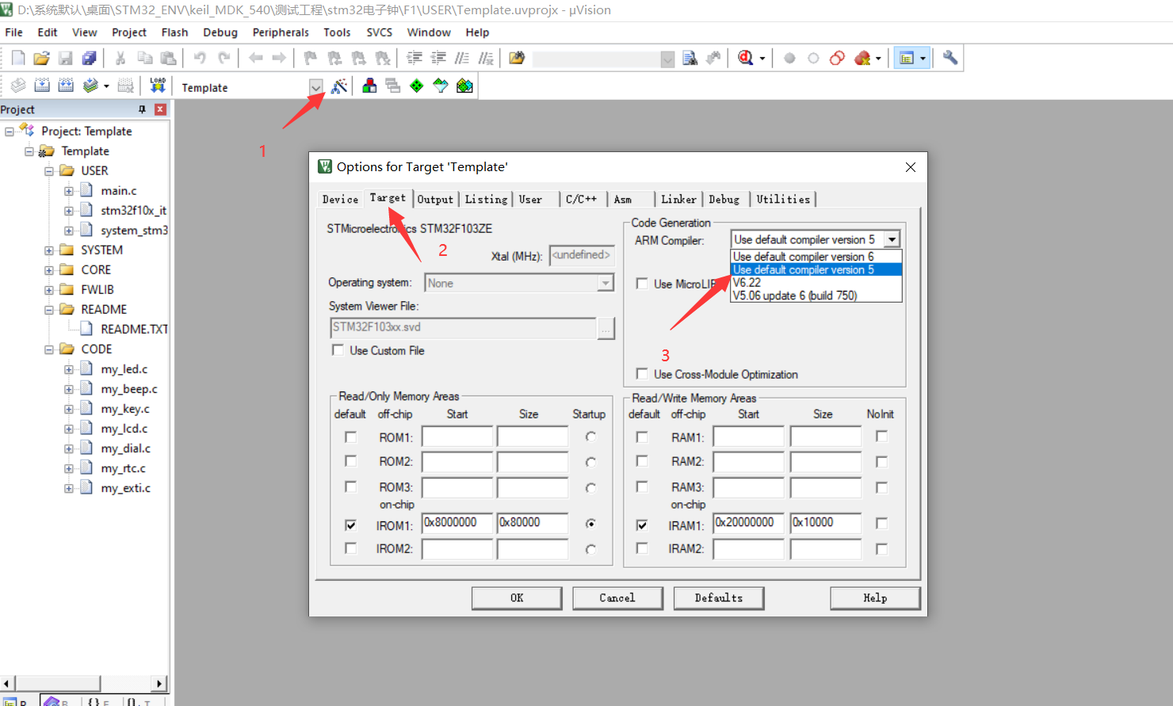Tick the IRAM1 NoInit checkbox

point(881,523)
